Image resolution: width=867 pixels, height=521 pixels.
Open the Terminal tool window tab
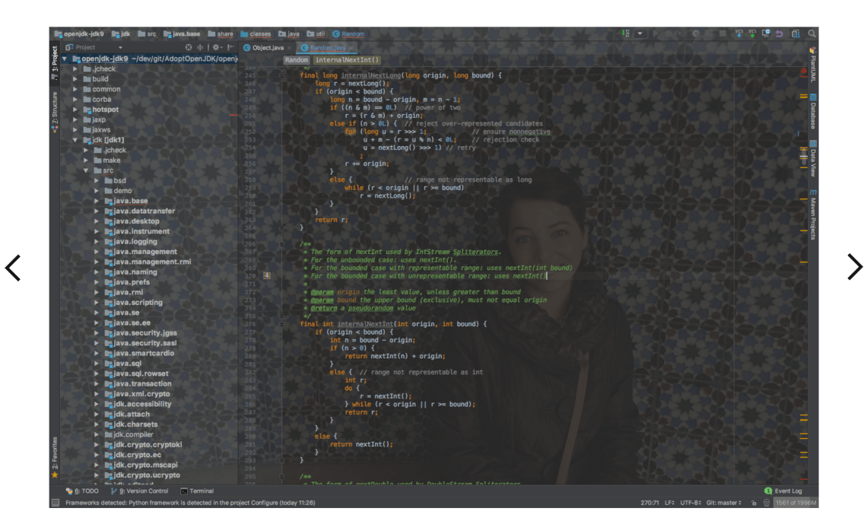coord(197,491)
